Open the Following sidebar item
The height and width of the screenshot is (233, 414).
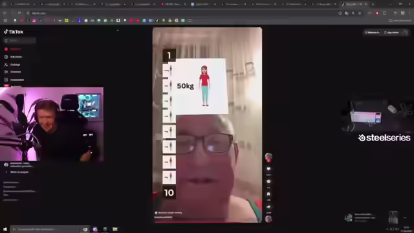click(12, 65)
